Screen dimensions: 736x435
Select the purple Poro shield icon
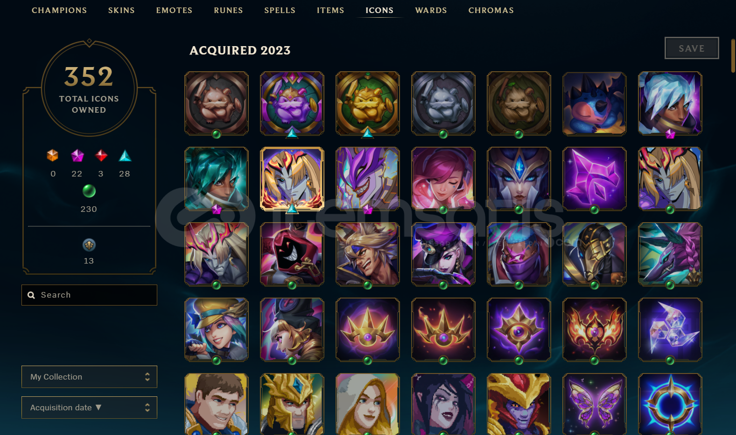pyautogui.click(x=292, y=103)
